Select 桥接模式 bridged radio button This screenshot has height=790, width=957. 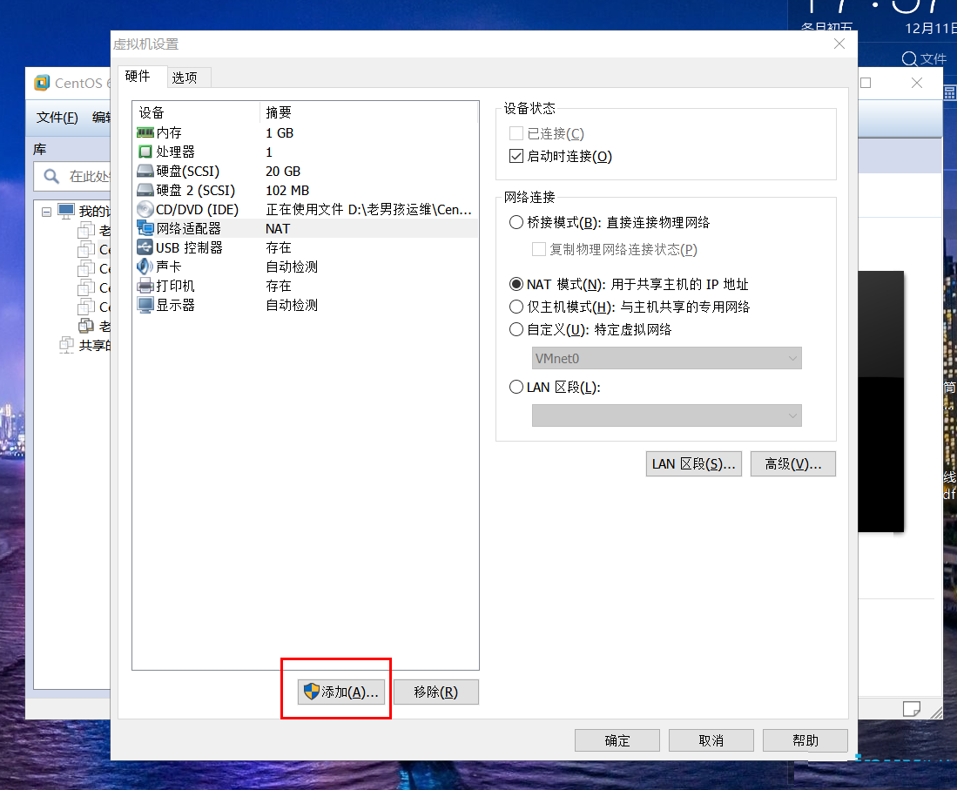(x=516, y=222)
